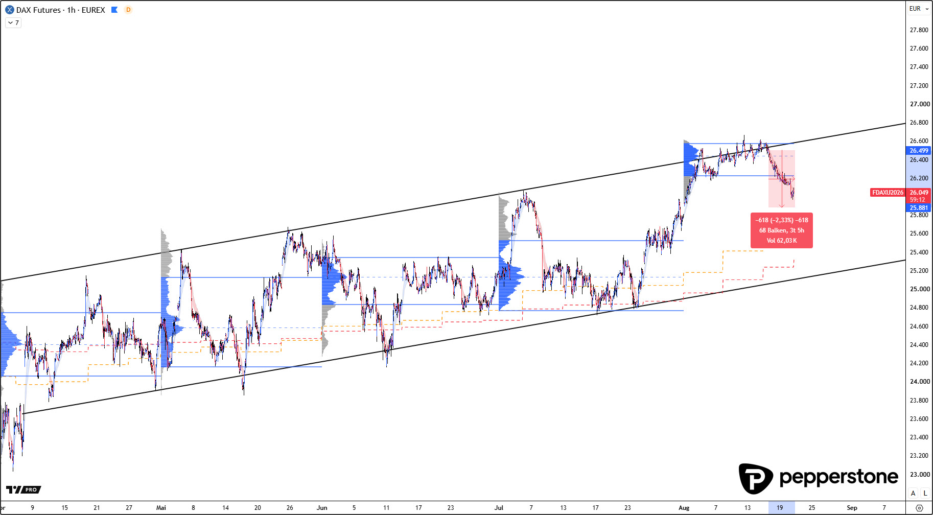The image size is (933, 515).
Task: Click the 27.400 price axis level
Action: coord(919,67)
